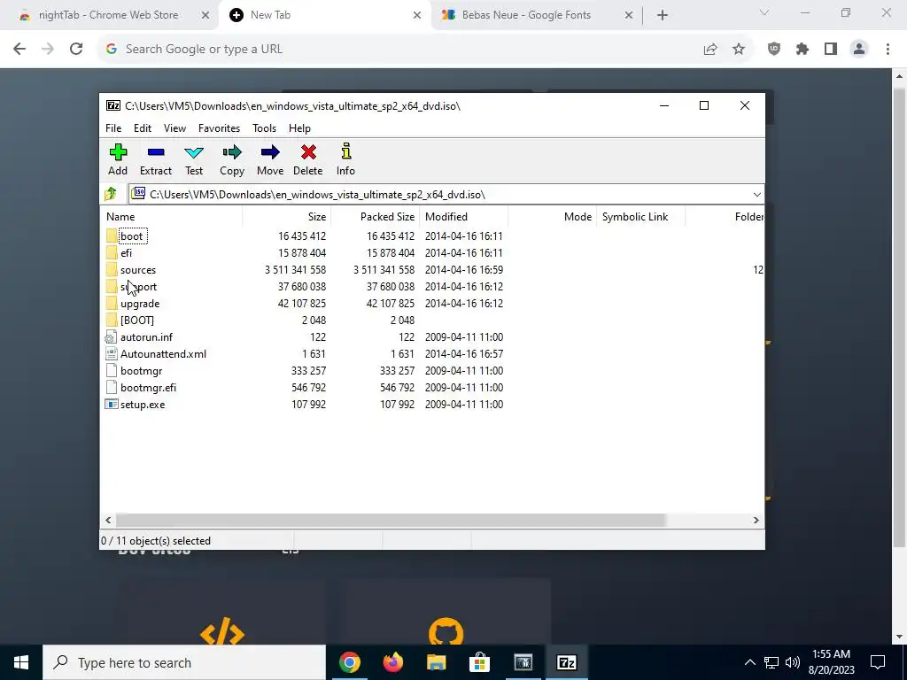Viewport: 907px width, 680px height.
Task: Open File Explorer from the taskbar
Action: click(437, 662)
